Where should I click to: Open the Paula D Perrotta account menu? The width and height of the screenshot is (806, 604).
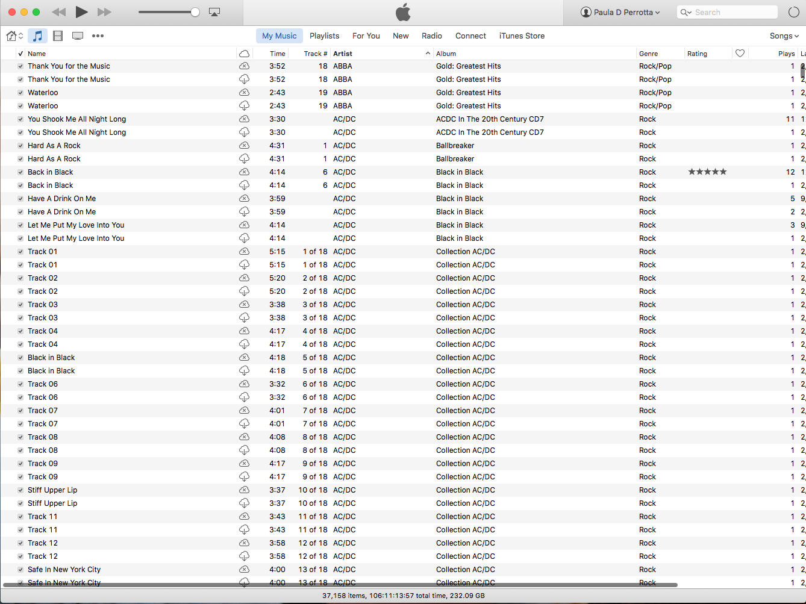coord(620,12)
